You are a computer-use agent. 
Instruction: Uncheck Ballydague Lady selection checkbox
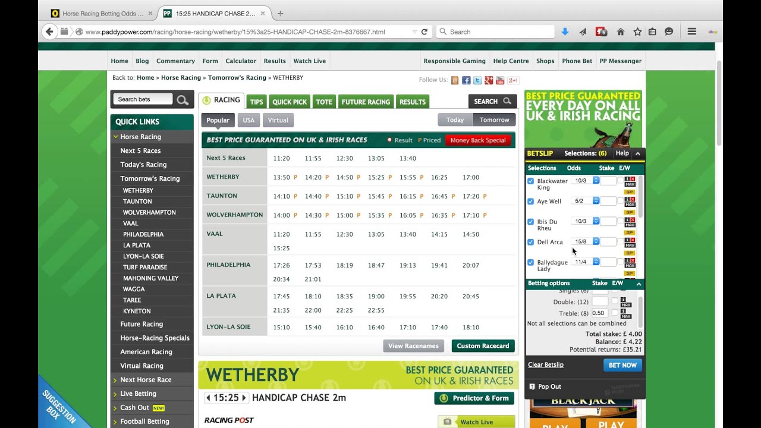click(x=530, y=262)
